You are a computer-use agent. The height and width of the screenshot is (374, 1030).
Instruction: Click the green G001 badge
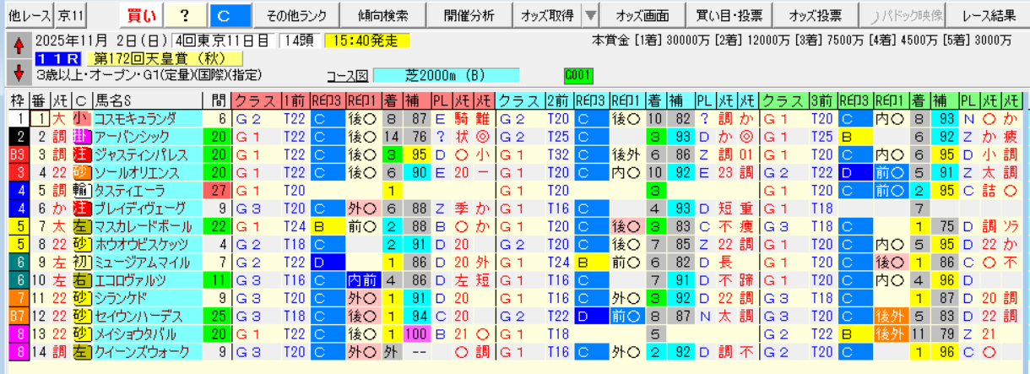(x=578, y=75)
